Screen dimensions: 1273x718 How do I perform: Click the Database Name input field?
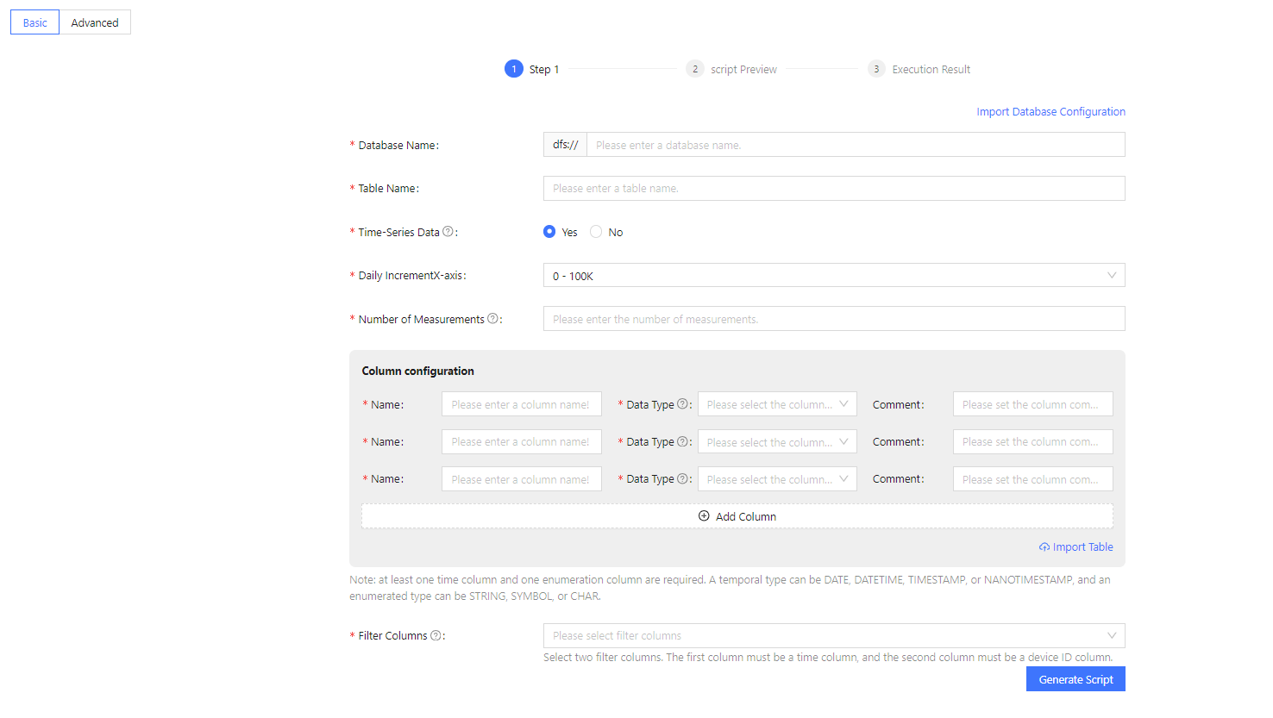pos(855,145)
